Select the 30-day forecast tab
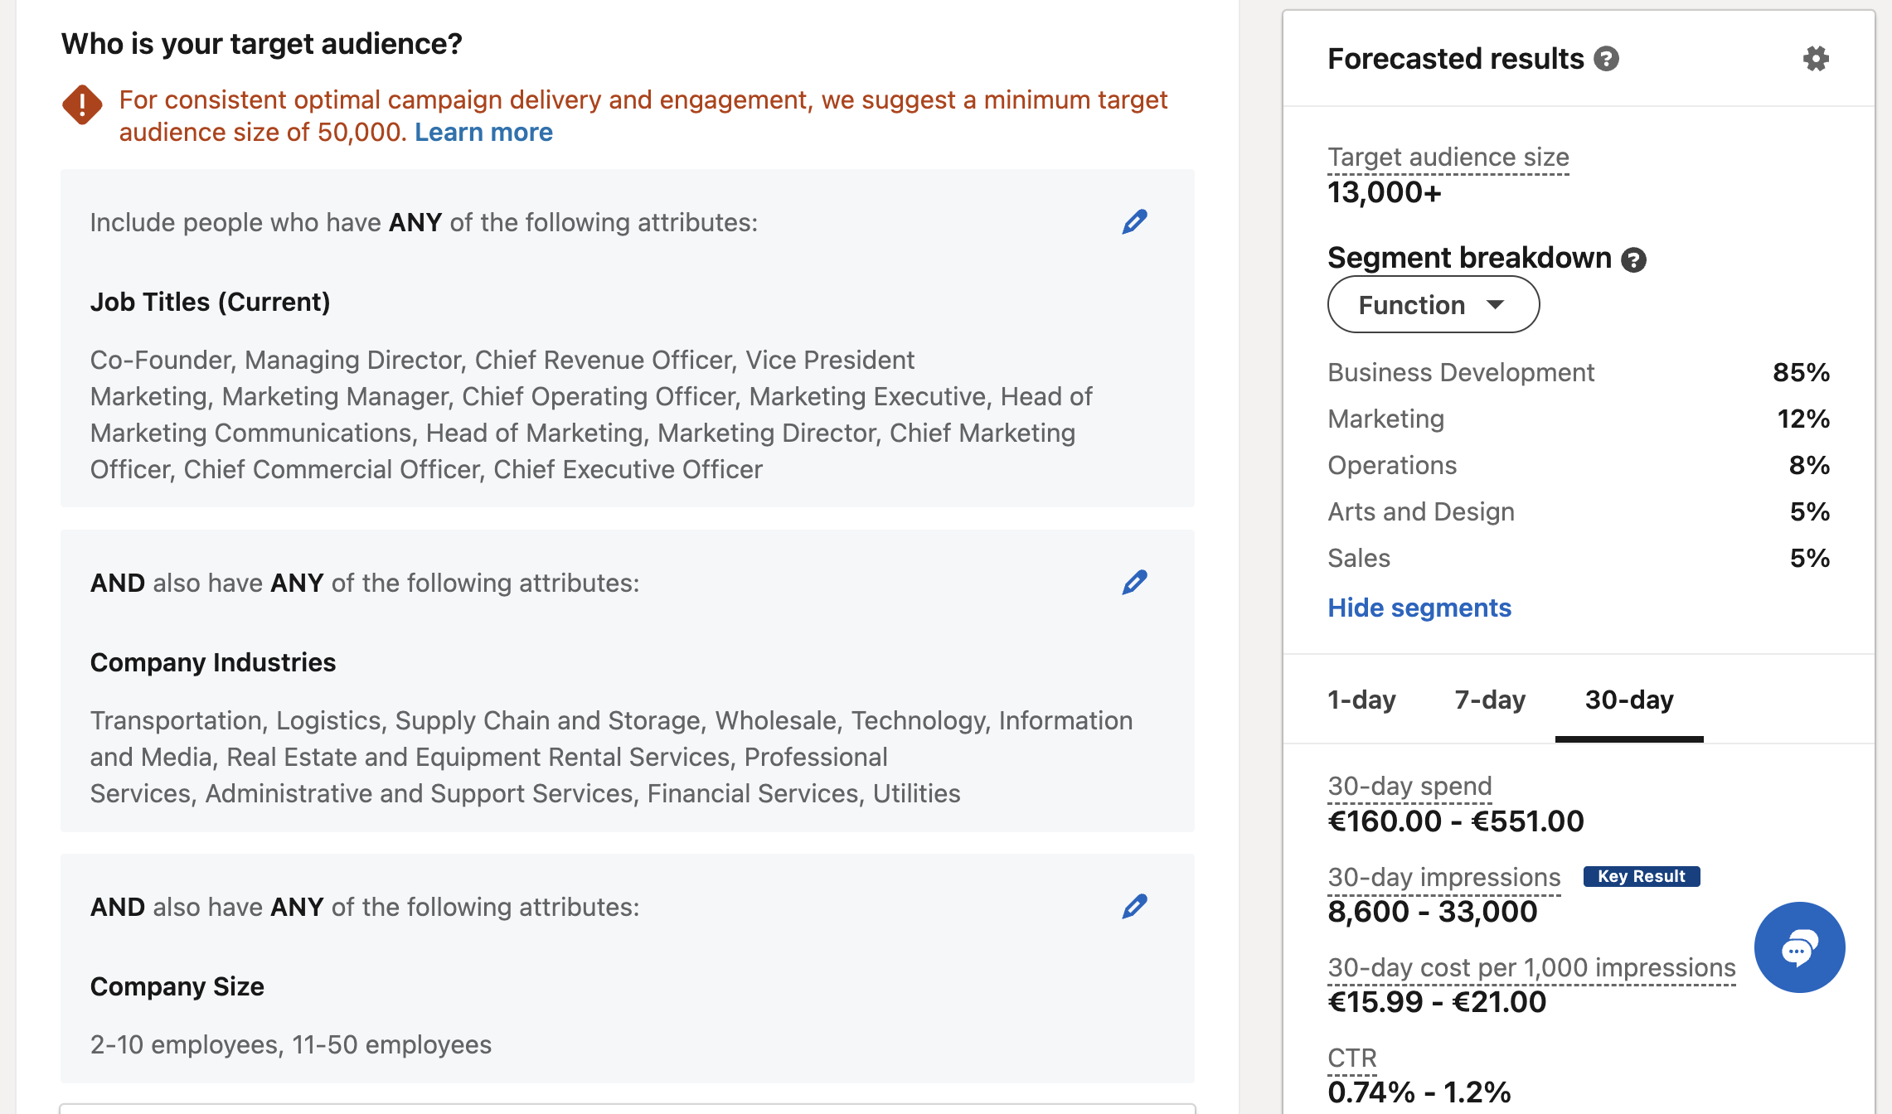Viewport: 1892px width, 1114px height. click(x=1629, y=700)
